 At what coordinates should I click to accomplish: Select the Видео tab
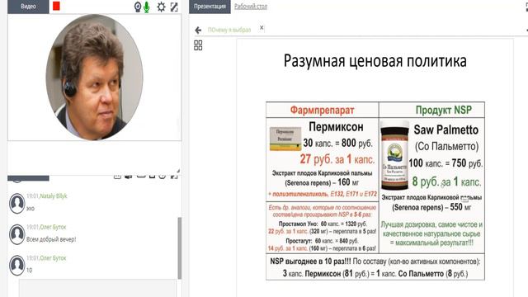click(x=28, y=7)
